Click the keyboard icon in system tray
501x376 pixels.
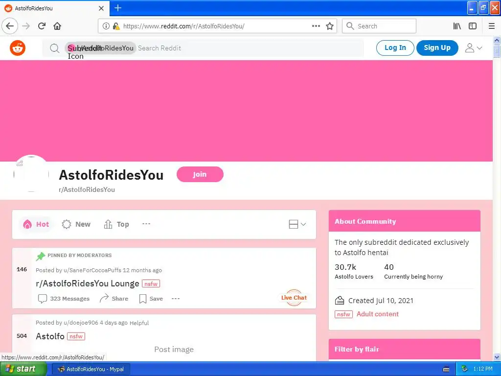446,369
